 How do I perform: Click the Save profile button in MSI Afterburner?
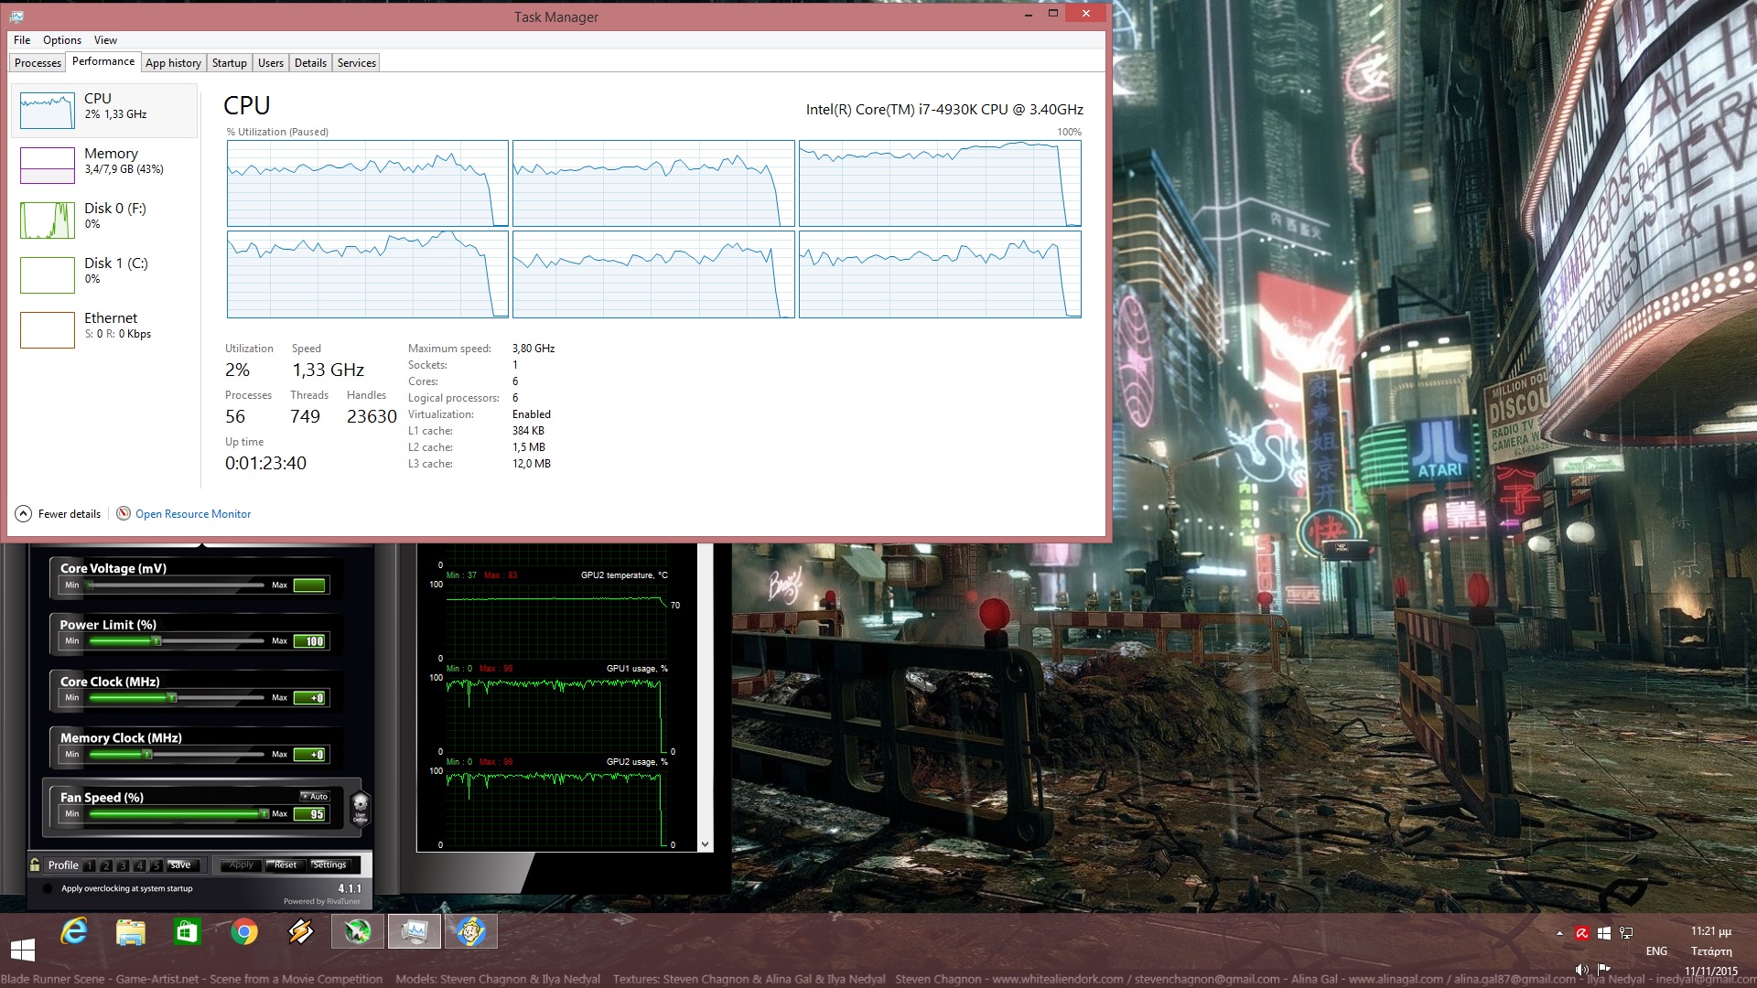[x=178, y=864]
